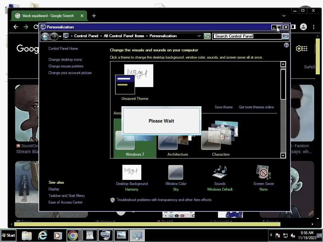Open Change your account picture link
The width and height of the screenshot is (323, 242).
click(70, 73)
